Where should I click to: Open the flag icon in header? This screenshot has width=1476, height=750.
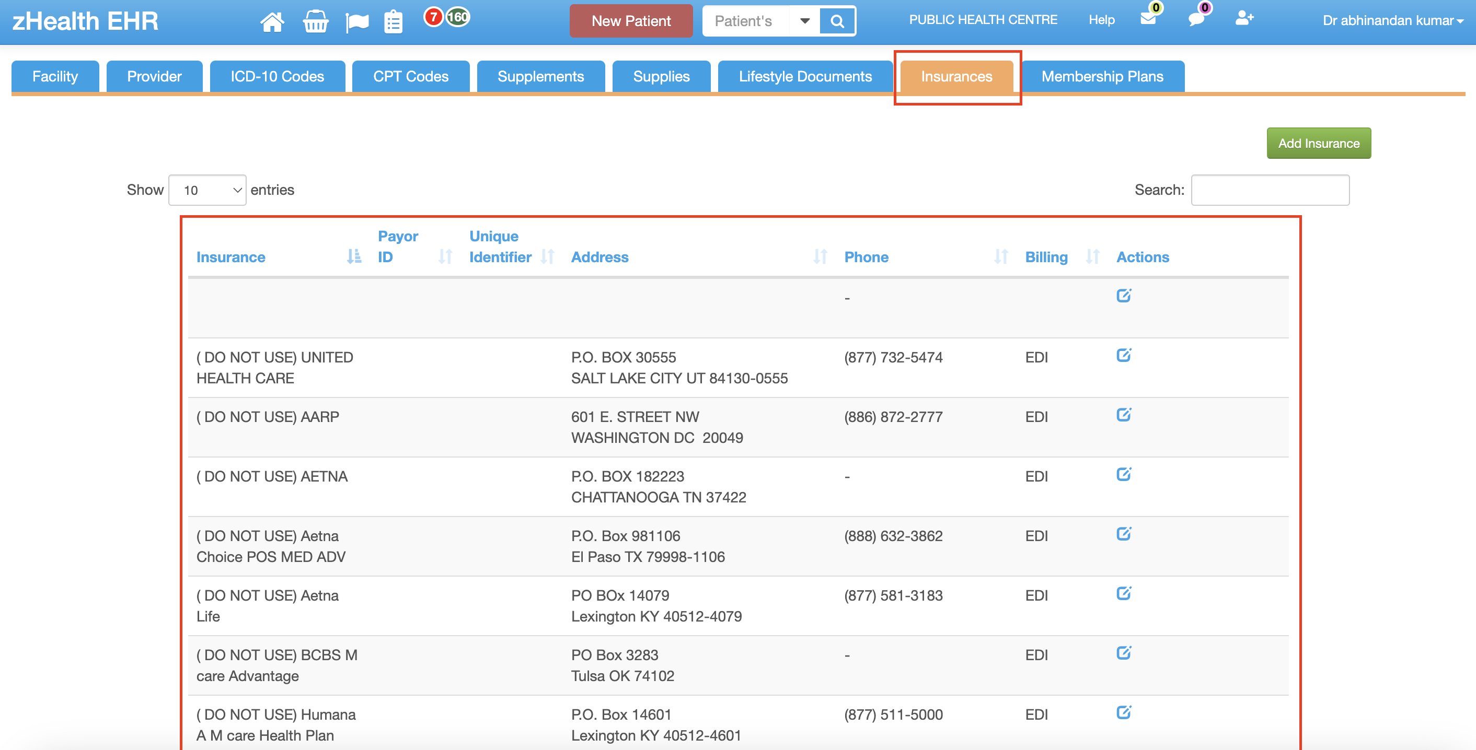(357, 22)
